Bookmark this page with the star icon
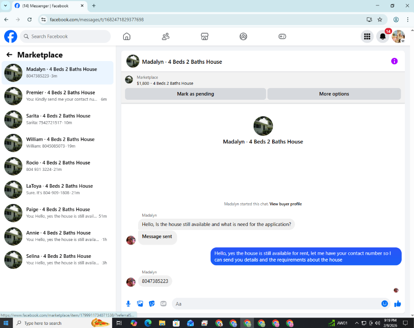The width and height of the screenshot is (414, 328). tap(380, 20)
